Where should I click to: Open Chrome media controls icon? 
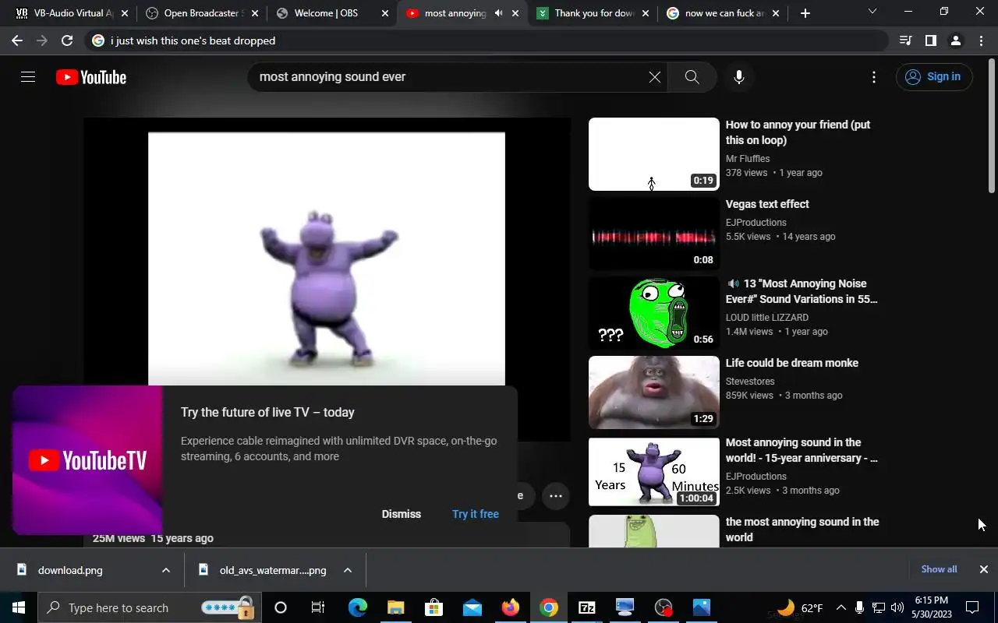pyautogui.click(x=905, y=40)
